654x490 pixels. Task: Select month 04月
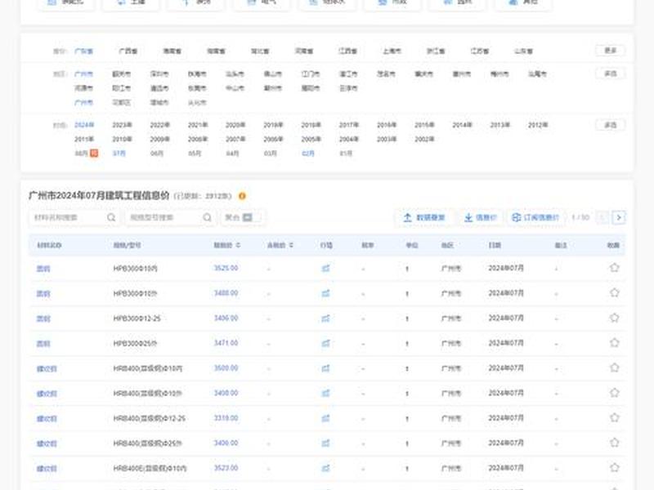point(232,154)
